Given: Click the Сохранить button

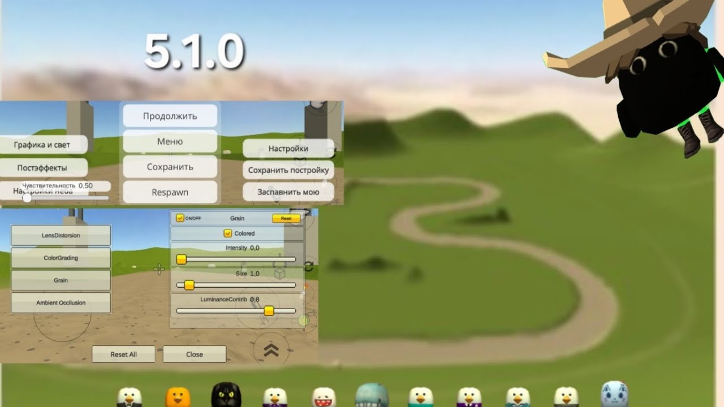Looking at the screenshot, I should pyautogui.click(x=170, y=167).
